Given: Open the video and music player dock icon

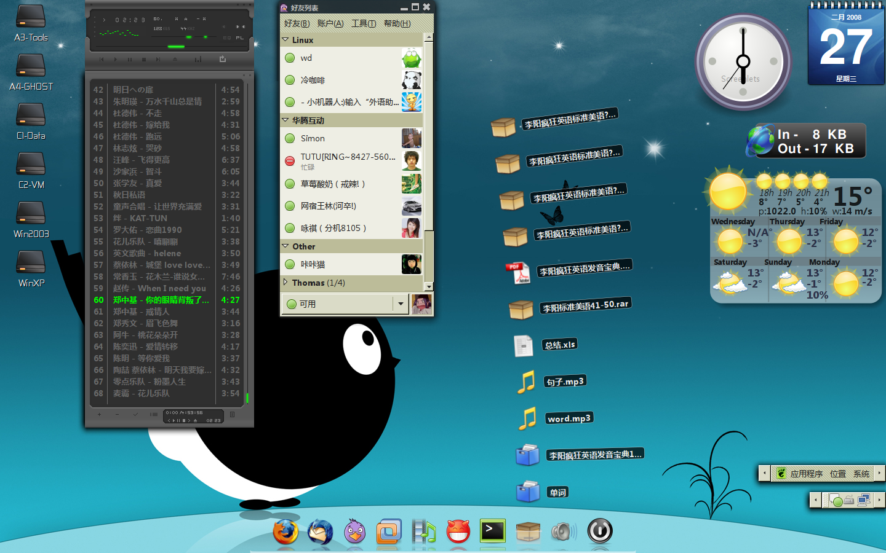Looking at the screenshot, I should tap(423, 531).
